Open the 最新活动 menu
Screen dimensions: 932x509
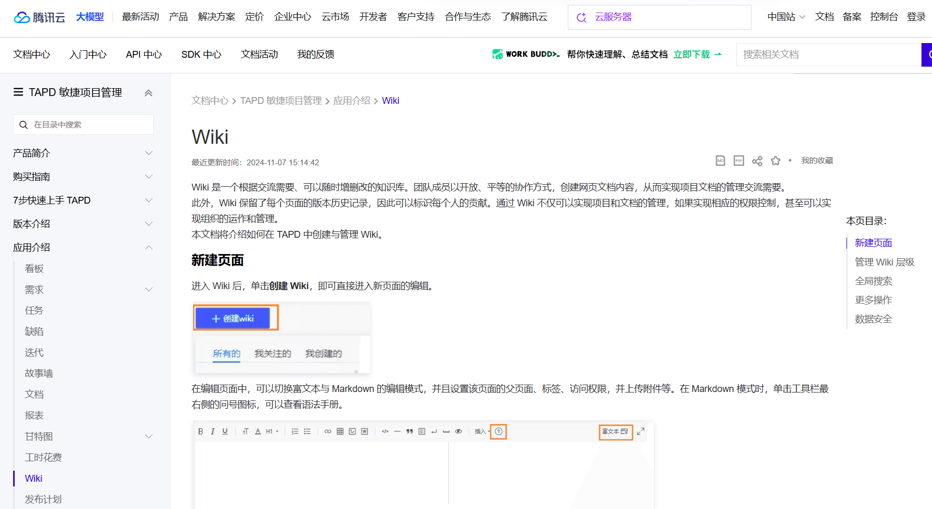[140, 17]
